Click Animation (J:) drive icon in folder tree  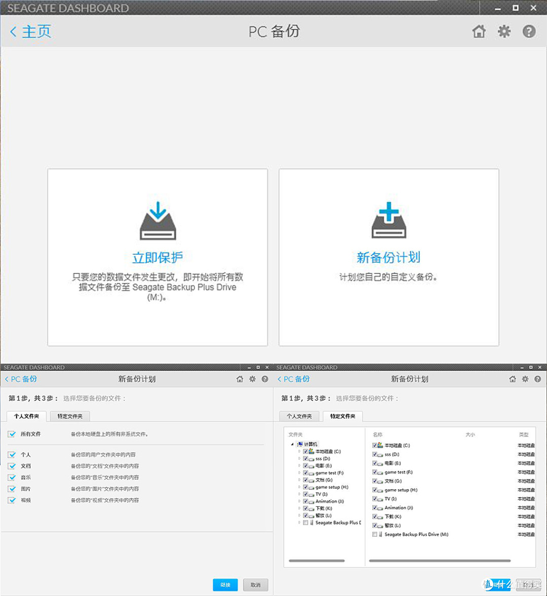tap(311, 502)
